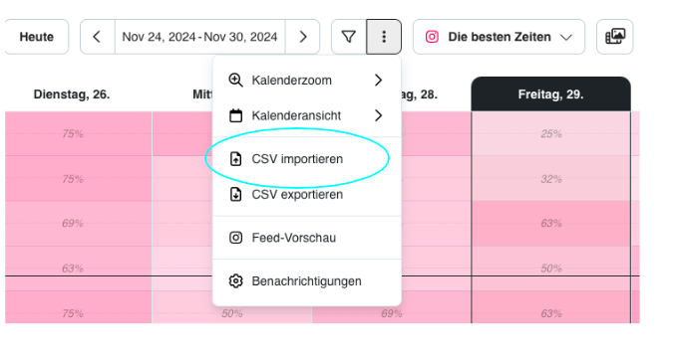Go to previous week arrow
Viewport: 676px width, 361px height.
click(98, 37)
